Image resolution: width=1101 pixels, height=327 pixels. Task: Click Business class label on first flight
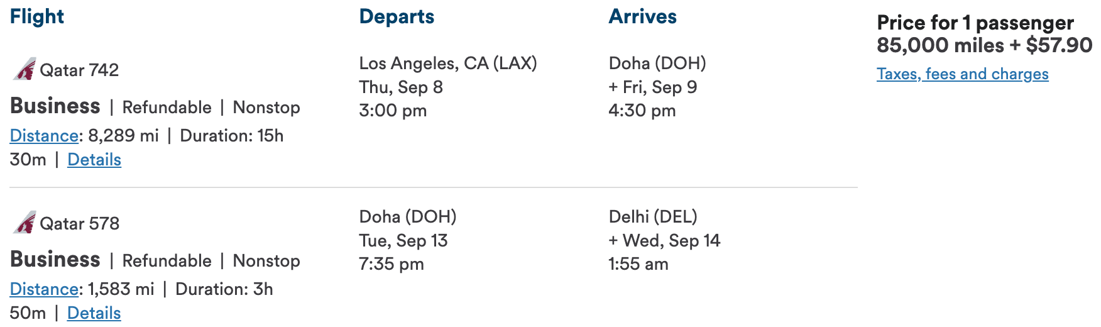coord(55,106)
